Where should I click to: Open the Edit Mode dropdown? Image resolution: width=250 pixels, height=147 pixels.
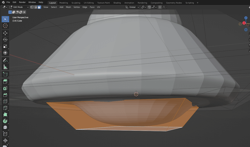pos(19,7)
